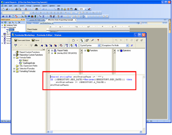Expand the Functions tree node
This screenshot has height=135, width=172.
tap(85, 51)
